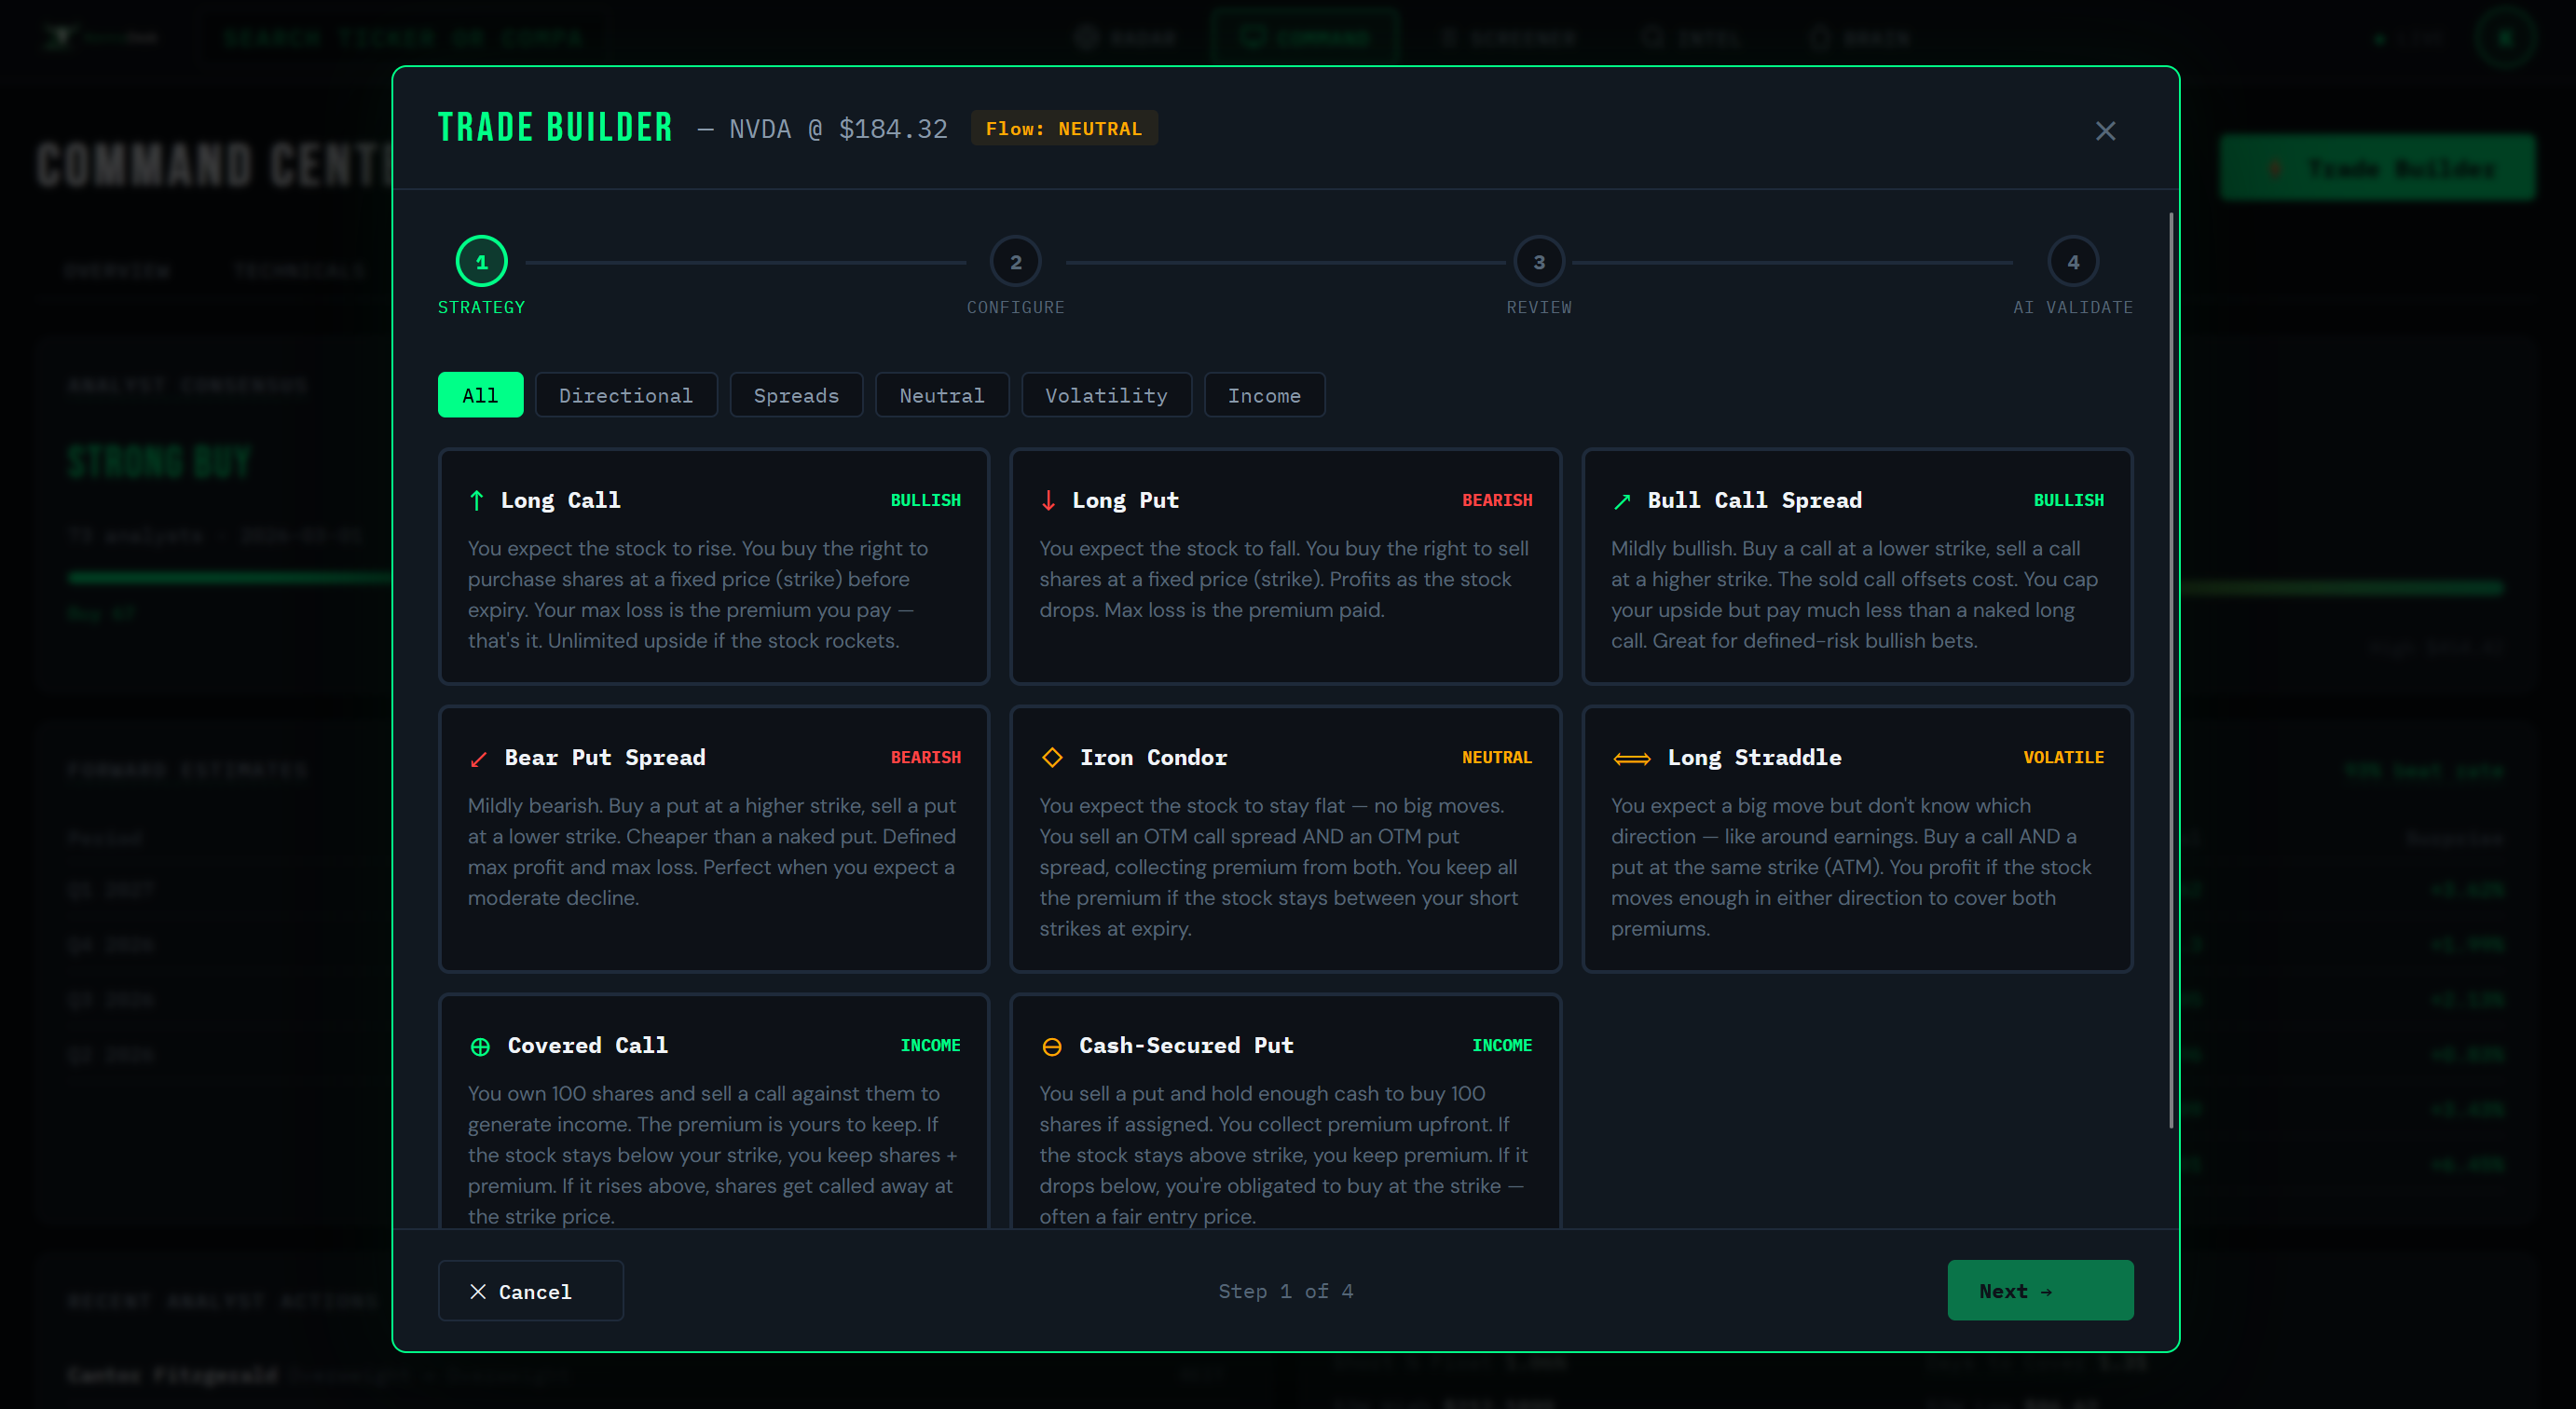Click the Cash-Secured Put circled-minus icon
Screen dimensions: 2576x1409
1052,1046
